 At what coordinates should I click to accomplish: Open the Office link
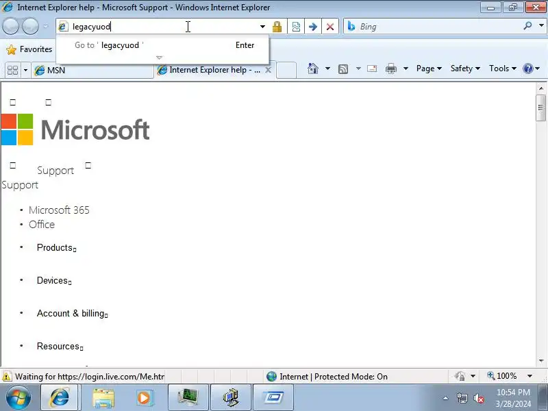pos(42,225)
